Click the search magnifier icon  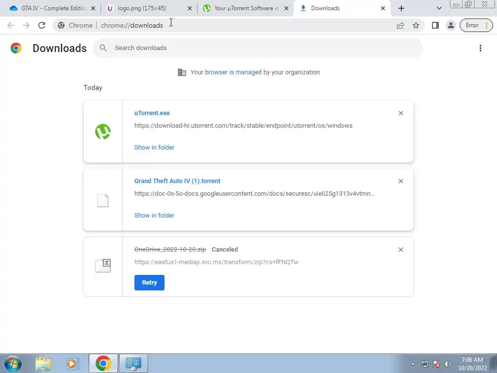pos(103,48)
